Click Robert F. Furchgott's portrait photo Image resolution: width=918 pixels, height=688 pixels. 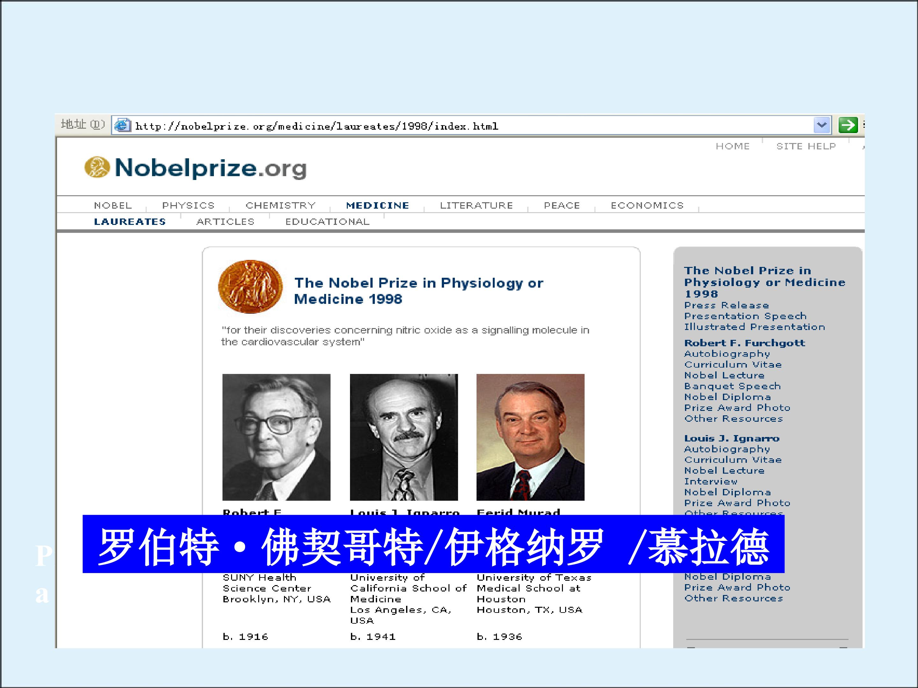click(x=276, y=437)
